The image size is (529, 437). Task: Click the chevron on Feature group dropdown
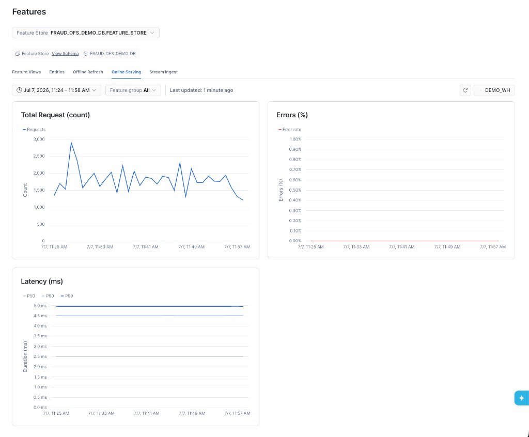[154, 90]
